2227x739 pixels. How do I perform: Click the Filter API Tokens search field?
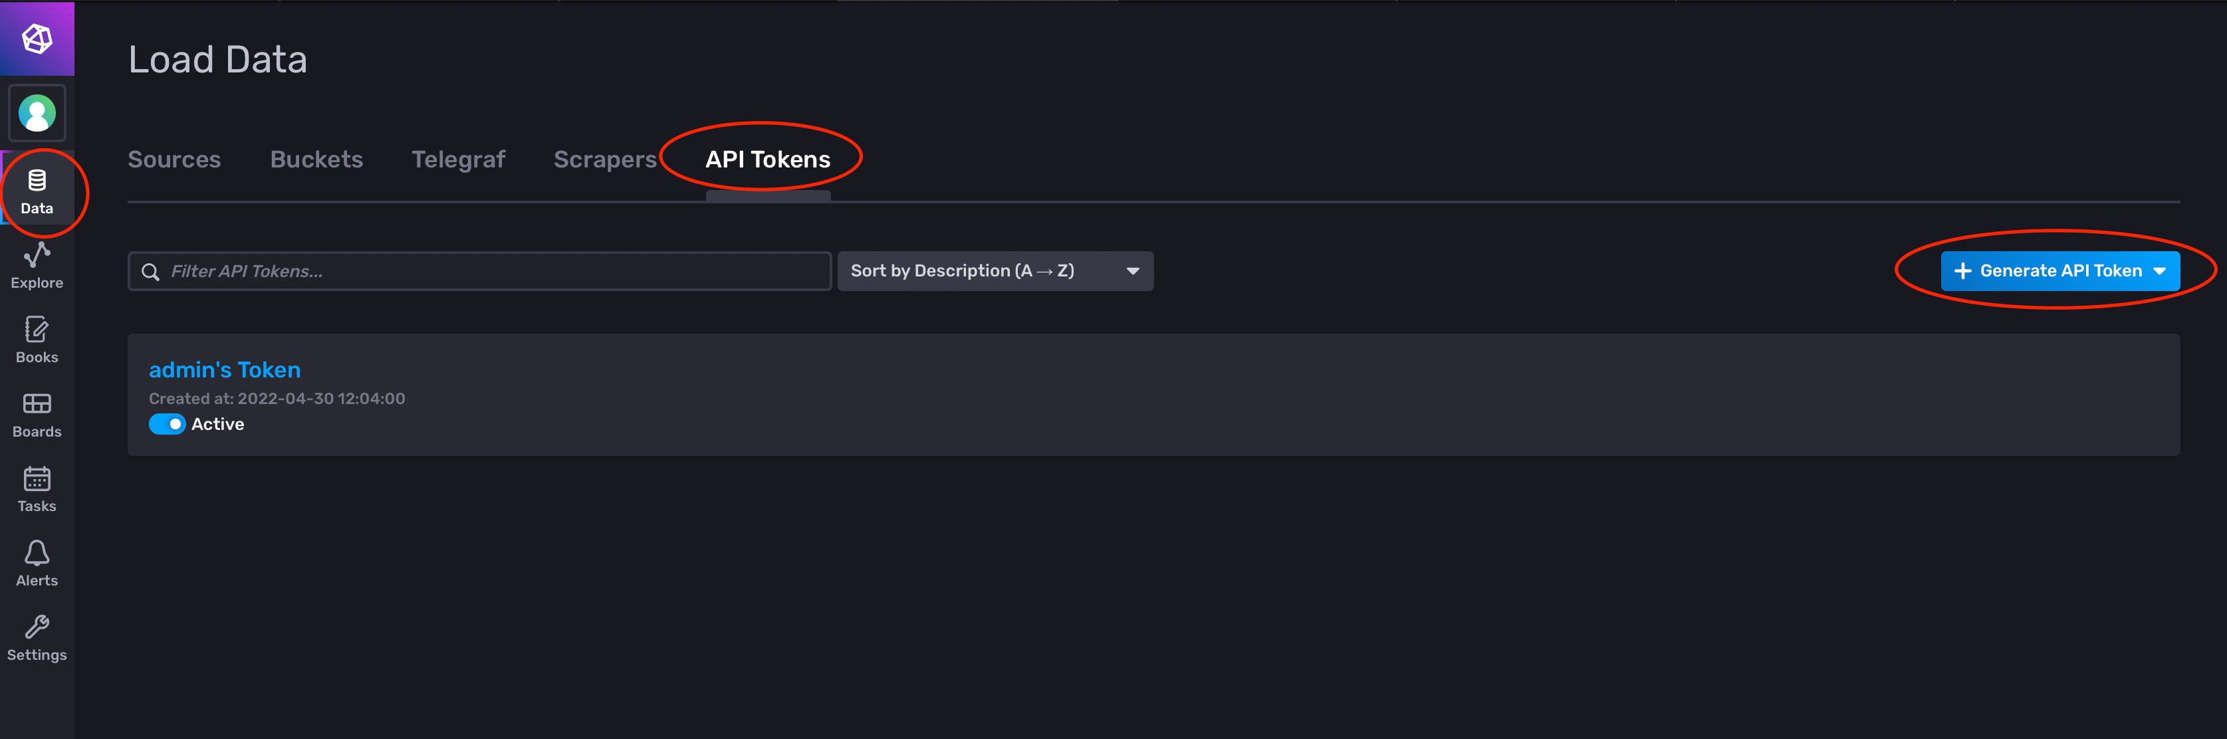coord(493,271)
